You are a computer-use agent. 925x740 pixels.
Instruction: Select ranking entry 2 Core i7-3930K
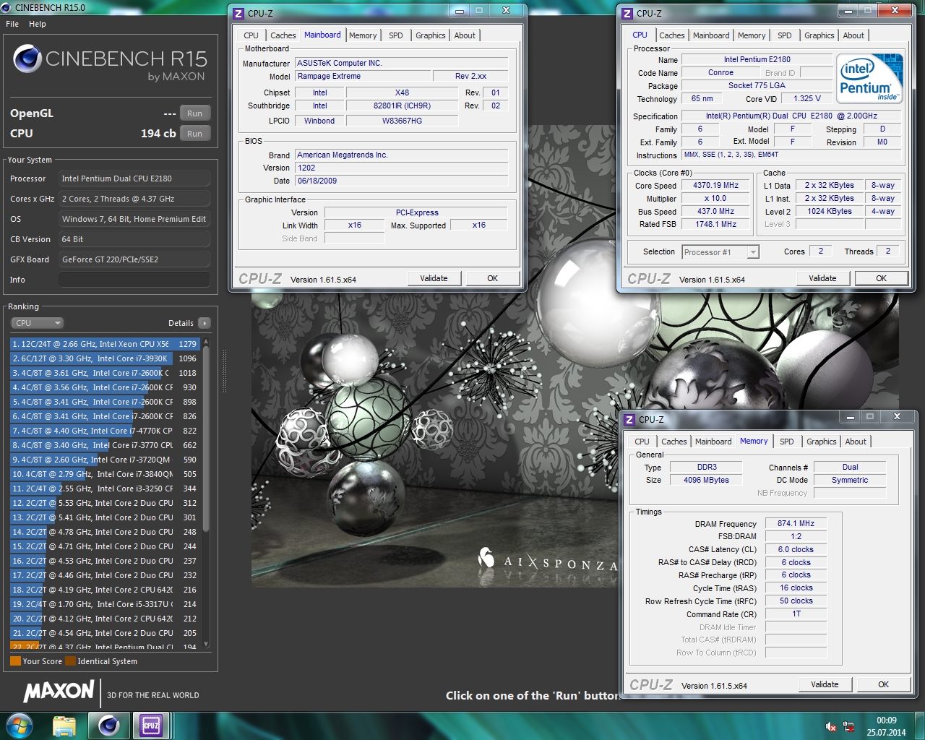click(105, 358)
